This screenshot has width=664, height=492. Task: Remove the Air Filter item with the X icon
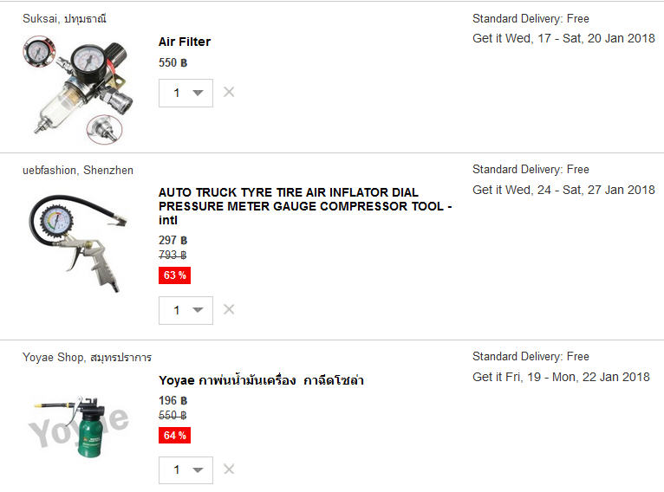point(229,92)
